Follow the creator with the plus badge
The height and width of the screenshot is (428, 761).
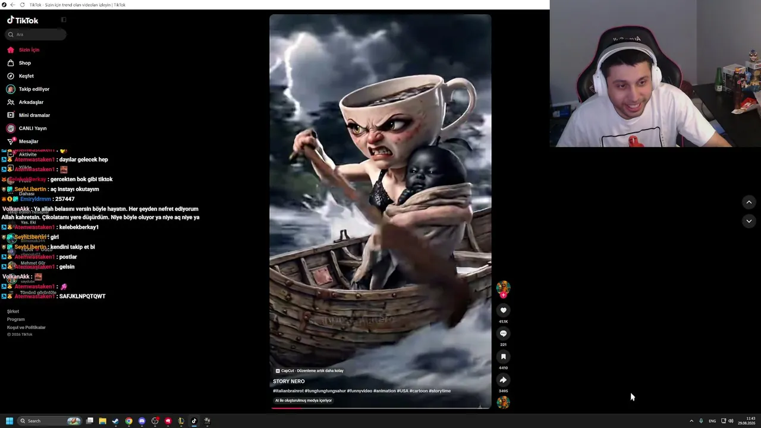[x=504, y=295]
